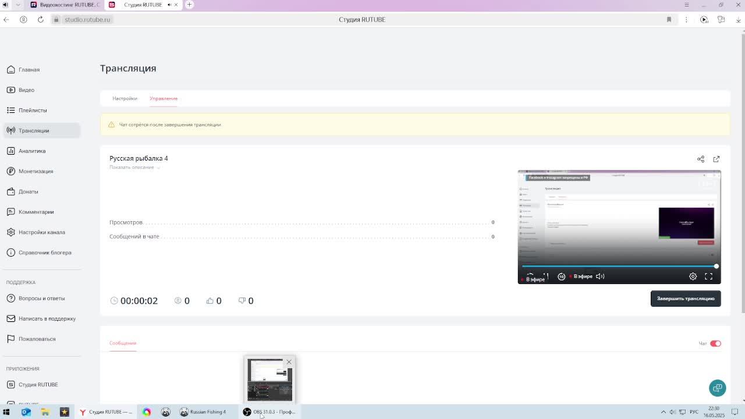Select the Студия RUTUBE browser tab
745x419 pixels.
click(143, 5)
